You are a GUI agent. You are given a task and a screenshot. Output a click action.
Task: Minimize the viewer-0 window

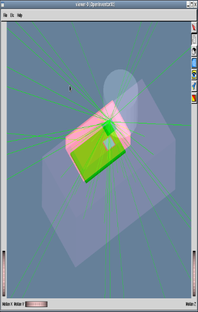188,4
